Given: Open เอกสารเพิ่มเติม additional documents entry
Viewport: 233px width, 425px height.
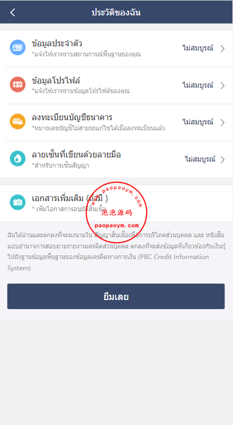Looking at the screenshot, I should pos(117,203).
